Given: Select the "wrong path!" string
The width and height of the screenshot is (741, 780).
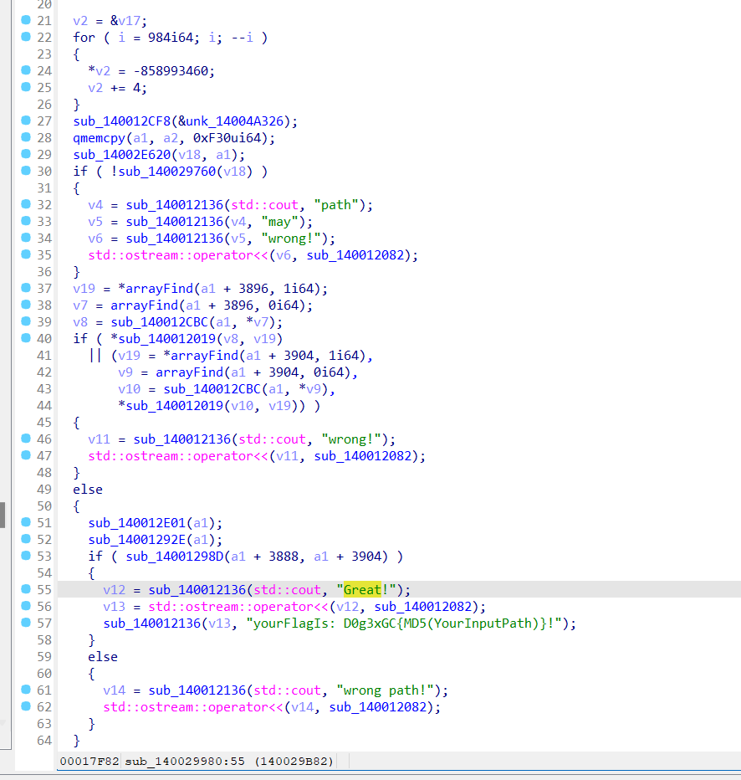Looking at the screenshot, I should coord(386,690).
